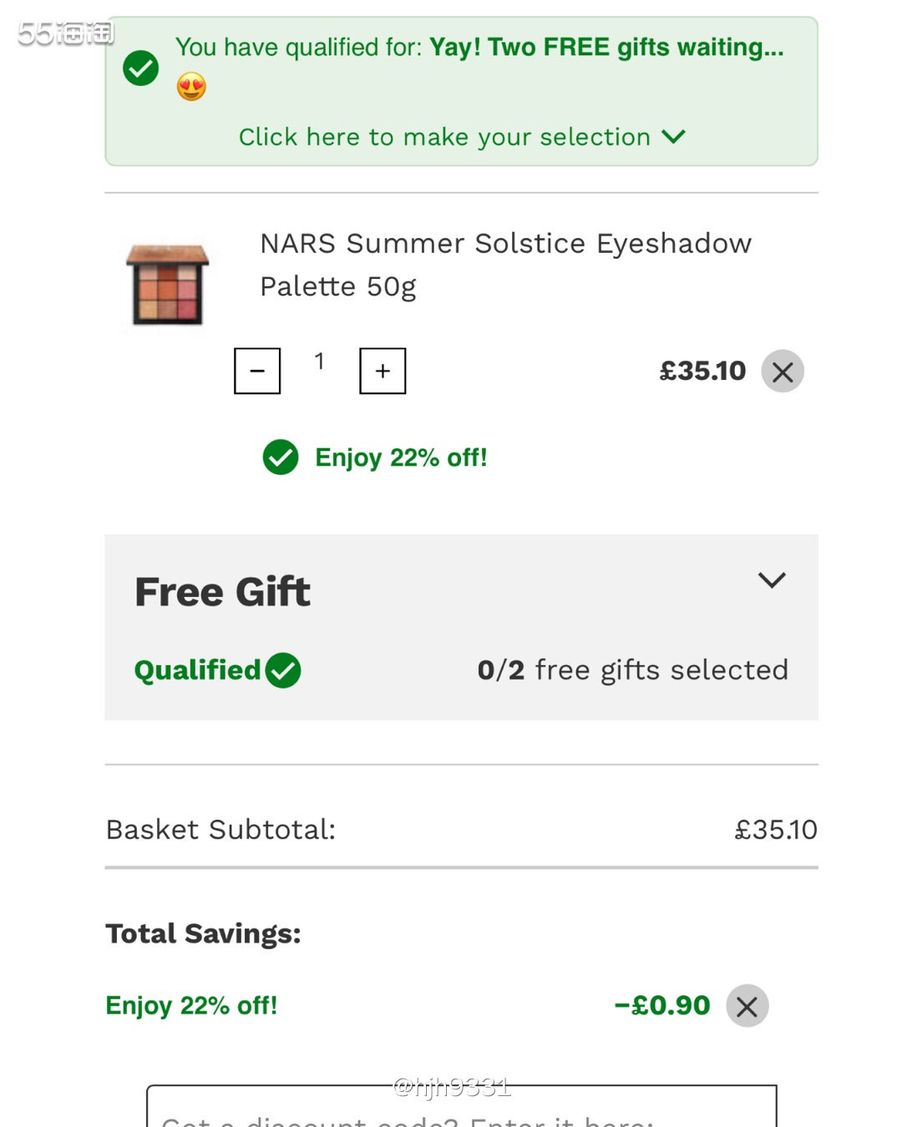The image size is (902, 1127).
Task: Click the heart-eyes emoji in the banner
Action: click(191, 87)
